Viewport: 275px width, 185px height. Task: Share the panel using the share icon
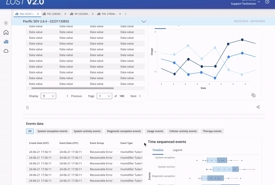(x=258, y=107)
